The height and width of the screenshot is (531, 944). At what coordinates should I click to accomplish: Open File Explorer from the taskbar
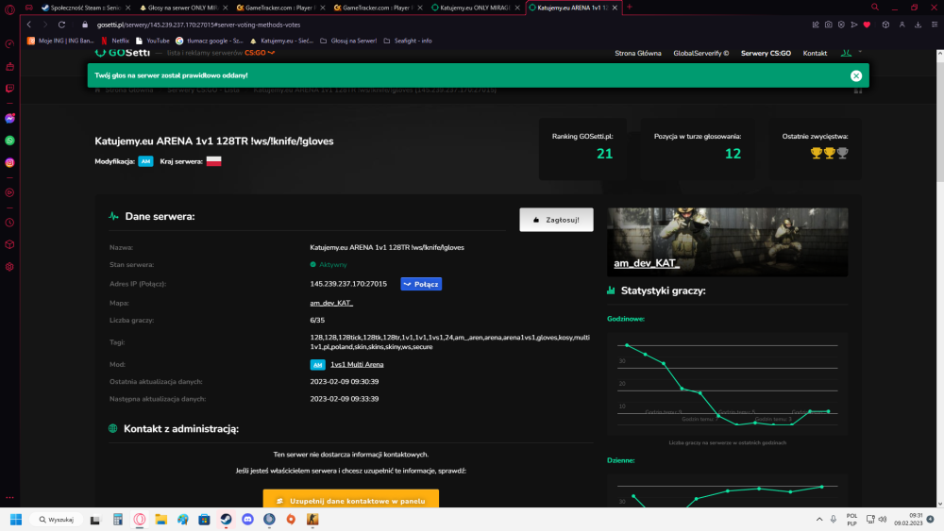pos(160,520)
